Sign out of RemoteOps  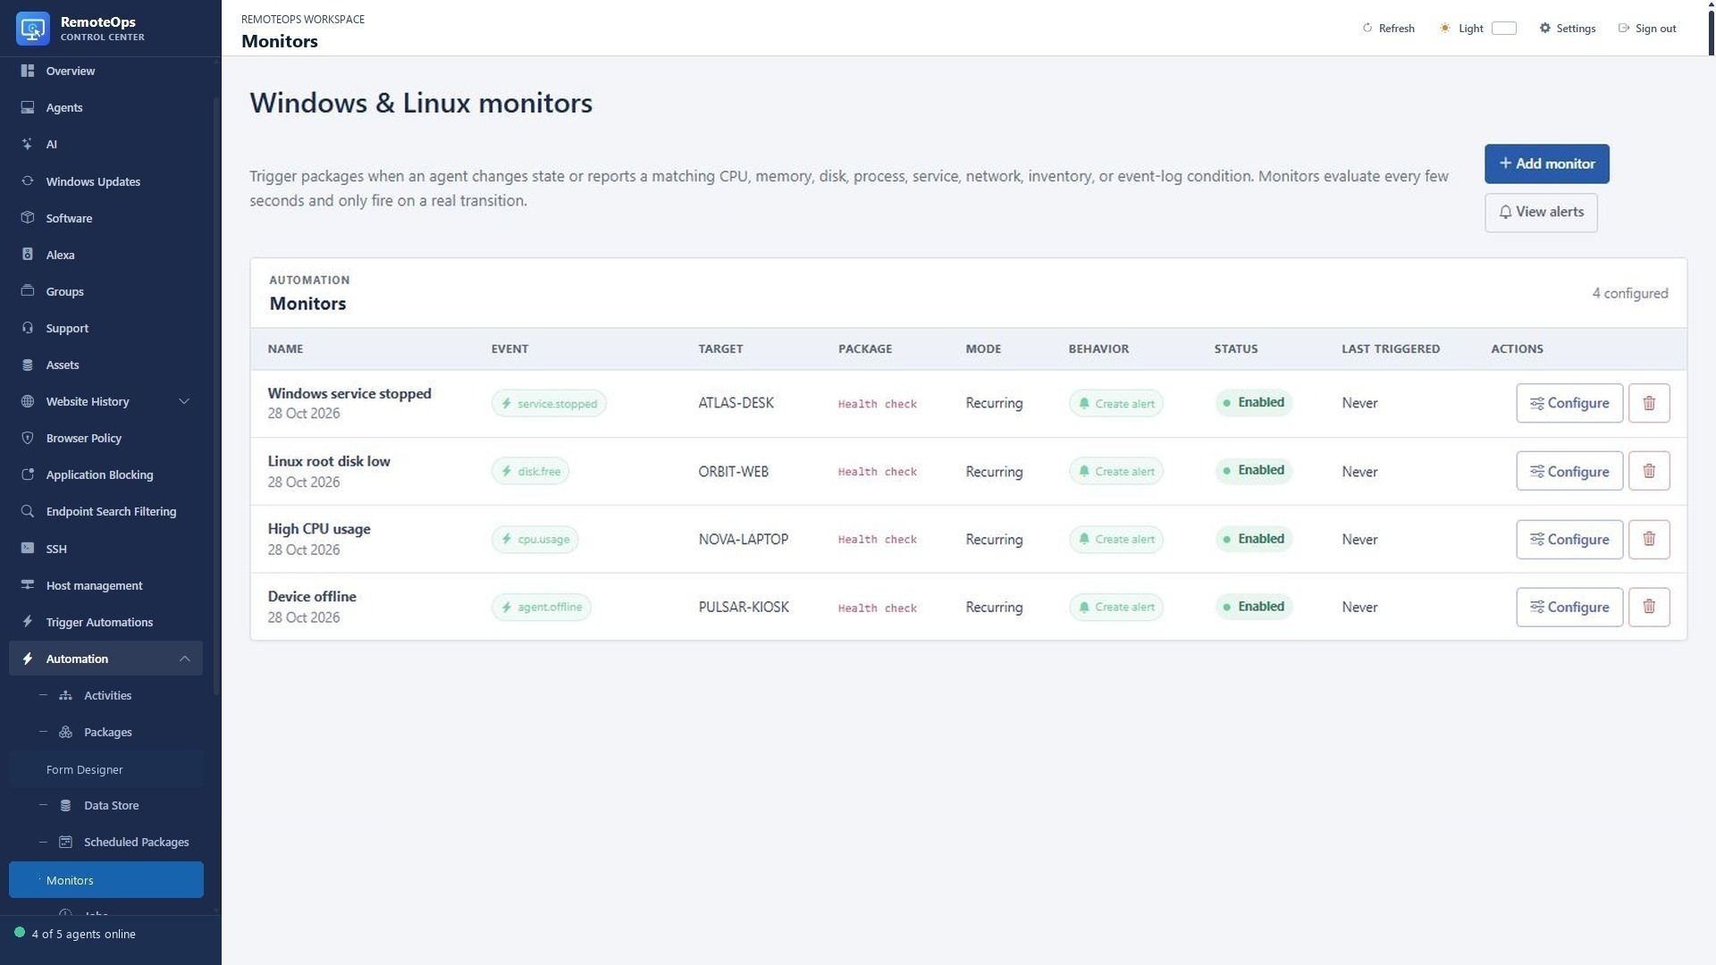(x=1647, y=29)
